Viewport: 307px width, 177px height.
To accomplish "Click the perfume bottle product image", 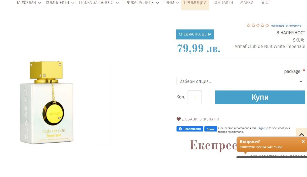I will [47, 102].
